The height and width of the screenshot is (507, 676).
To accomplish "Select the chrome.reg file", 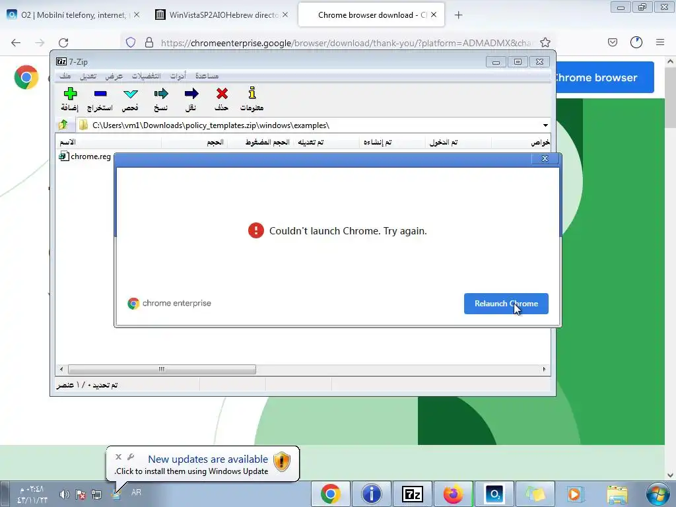I will pos(85,156).
